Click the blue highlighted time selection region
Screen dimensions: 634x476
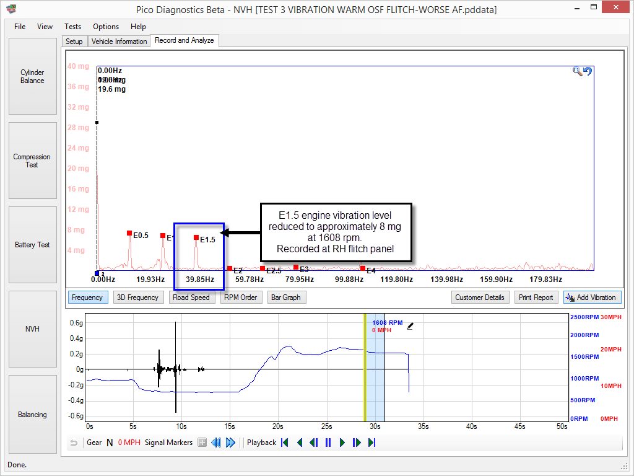click(375, 367)
